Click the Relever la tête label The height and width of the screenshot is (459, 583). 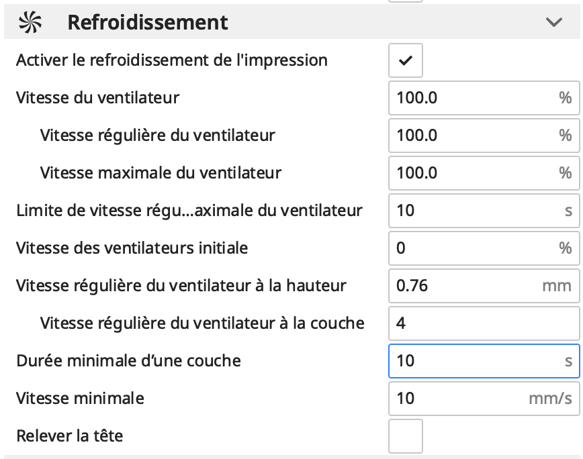tap(70, 436)
